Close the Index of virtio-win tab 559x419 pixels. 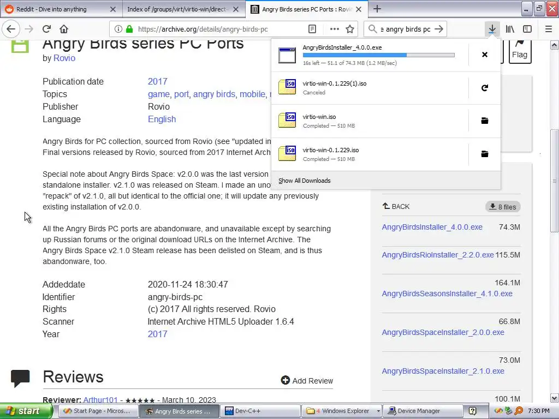pyautogui.click(x=236, y=9)
